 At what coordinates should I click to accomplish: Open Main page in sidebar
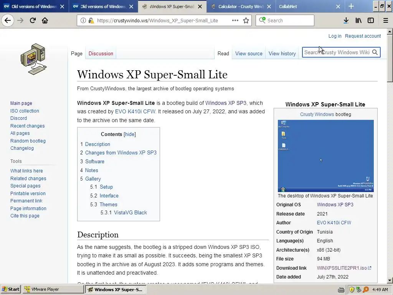pyautogui.click(x=21, y=103)
